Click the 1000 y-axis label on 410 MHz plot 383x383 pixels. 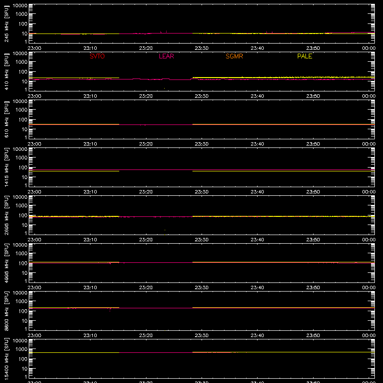click(x=22, y=62)
